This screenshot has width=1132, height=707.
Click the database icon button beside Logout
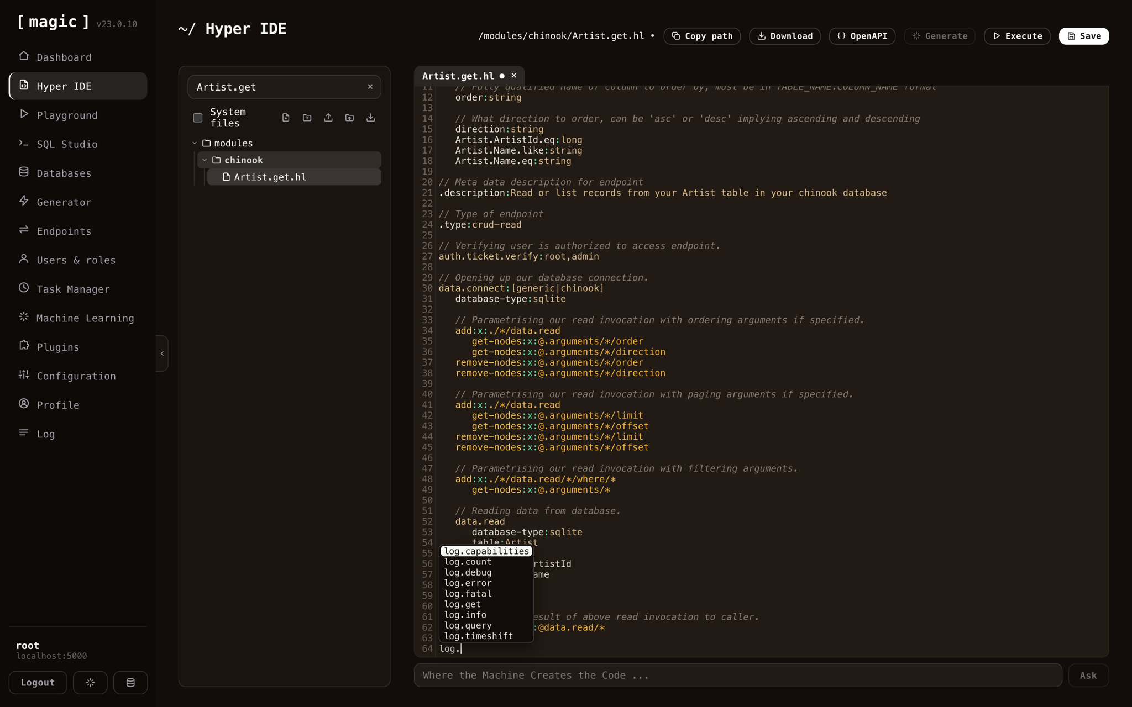click(x=130, y=683)
